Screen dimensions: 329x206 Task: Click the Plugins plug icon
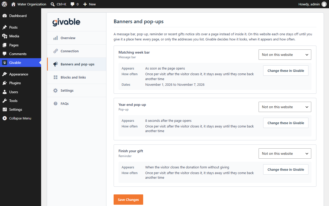[5, 83]
